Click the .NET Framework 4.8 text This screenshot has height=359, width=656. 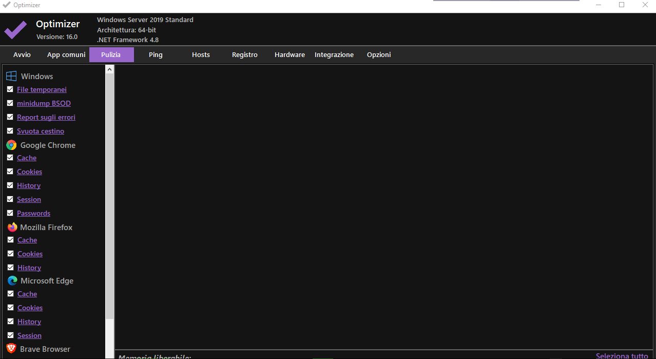coord(128,40)
